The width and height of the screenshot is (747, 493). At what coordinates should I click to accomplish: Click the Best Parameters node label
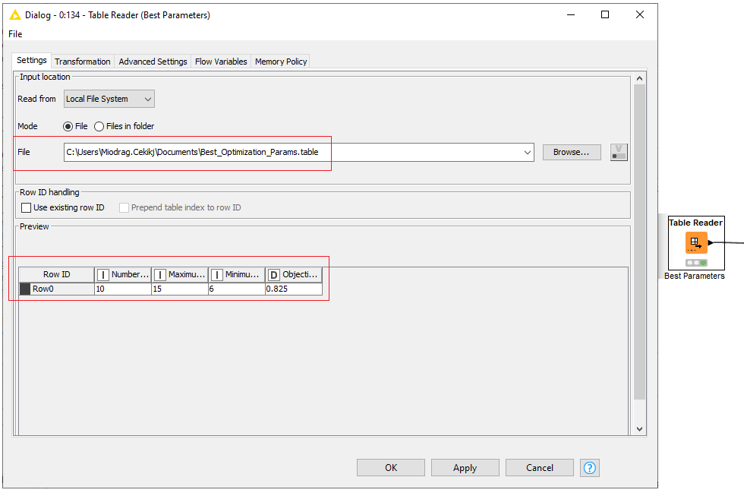(695, 276)
